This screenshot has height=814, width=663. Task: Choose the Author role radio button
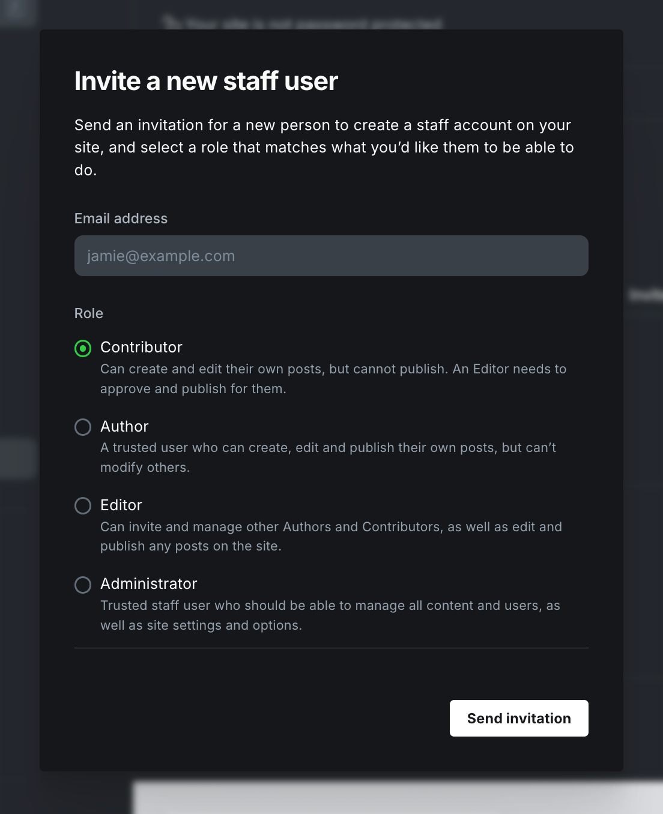(x=83, y=427)
